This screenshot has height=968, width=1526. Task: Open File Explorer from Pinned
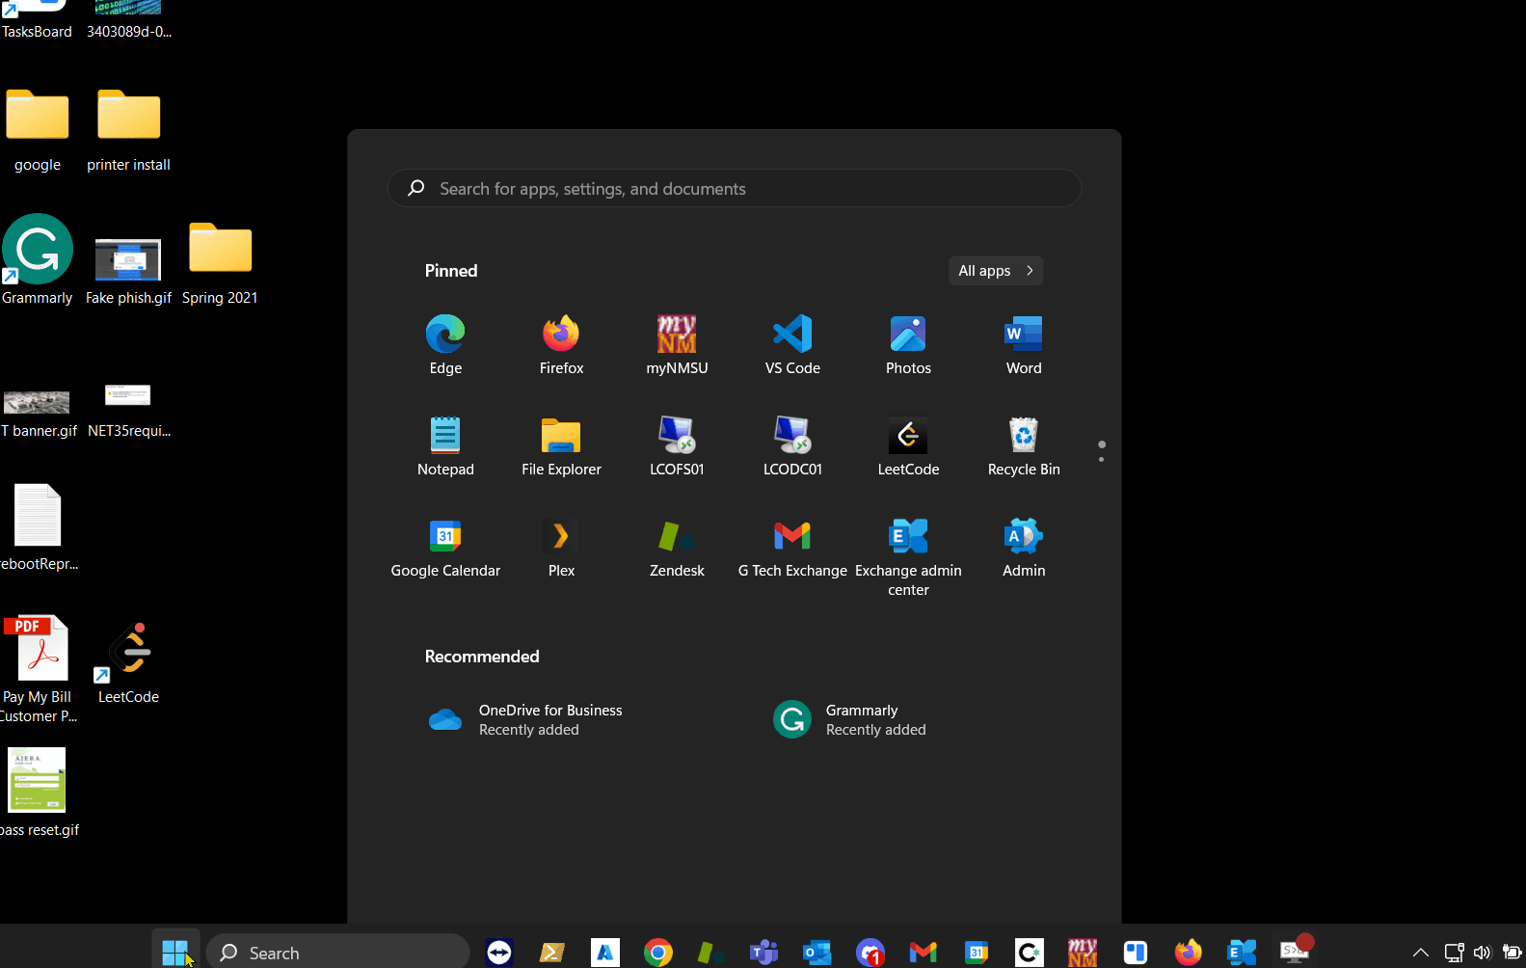point(561,445)
